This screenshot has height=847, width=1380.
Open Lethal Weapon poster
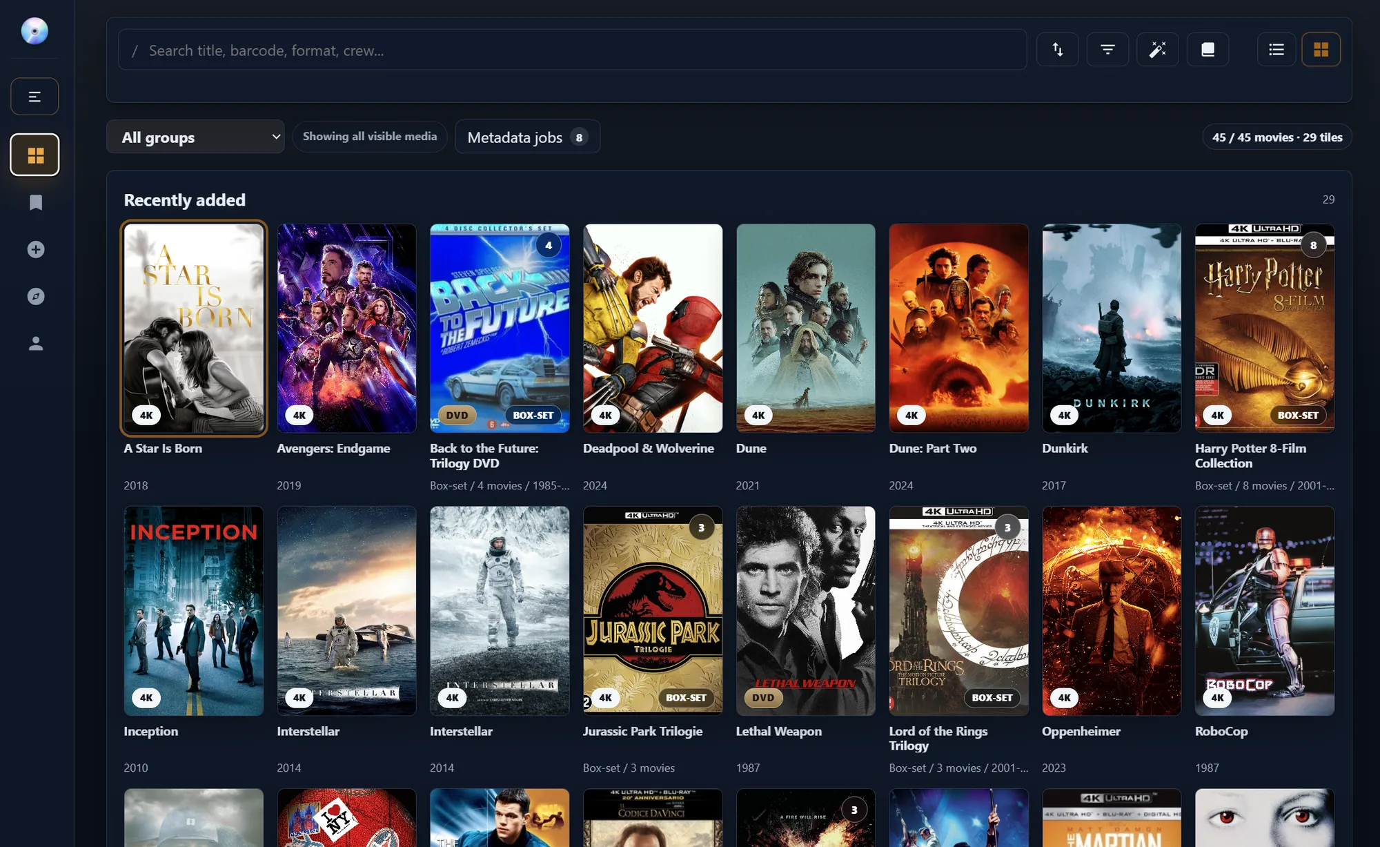[x=806, y=611]
